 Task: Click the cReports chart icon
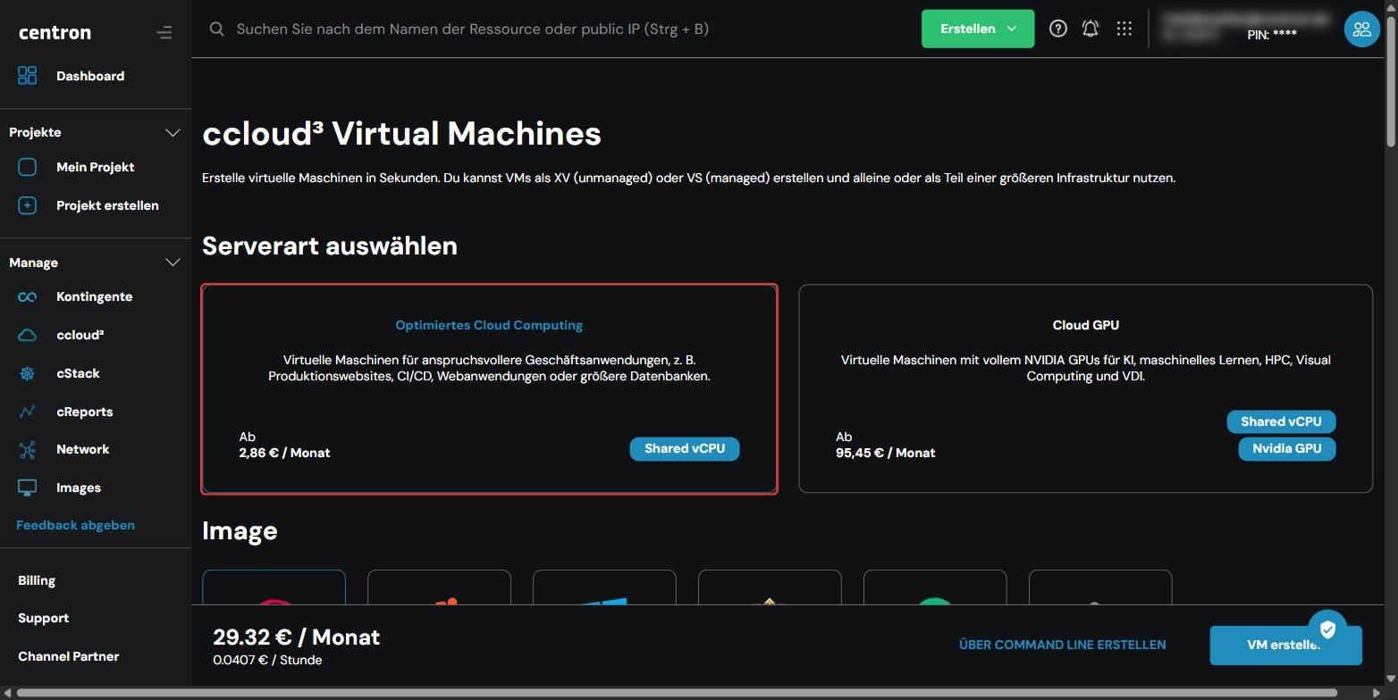(28, 412)
